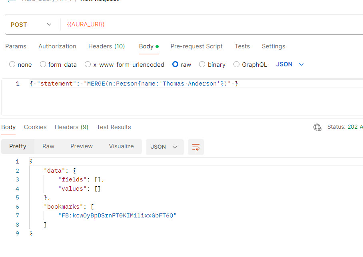The image size is (363, 257).
Task: Open the JSON language dropdown for request body
Action: point(289,64)
